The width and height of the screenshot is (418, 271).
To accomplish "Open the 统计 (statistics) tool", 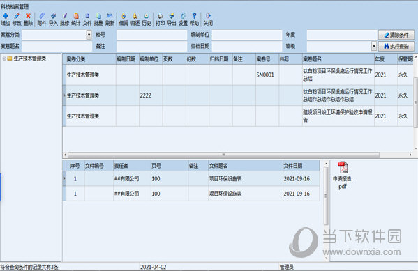I will (75, 20).
